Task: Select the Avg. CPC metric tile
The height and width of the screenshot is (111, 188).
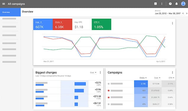Action: 82,24
